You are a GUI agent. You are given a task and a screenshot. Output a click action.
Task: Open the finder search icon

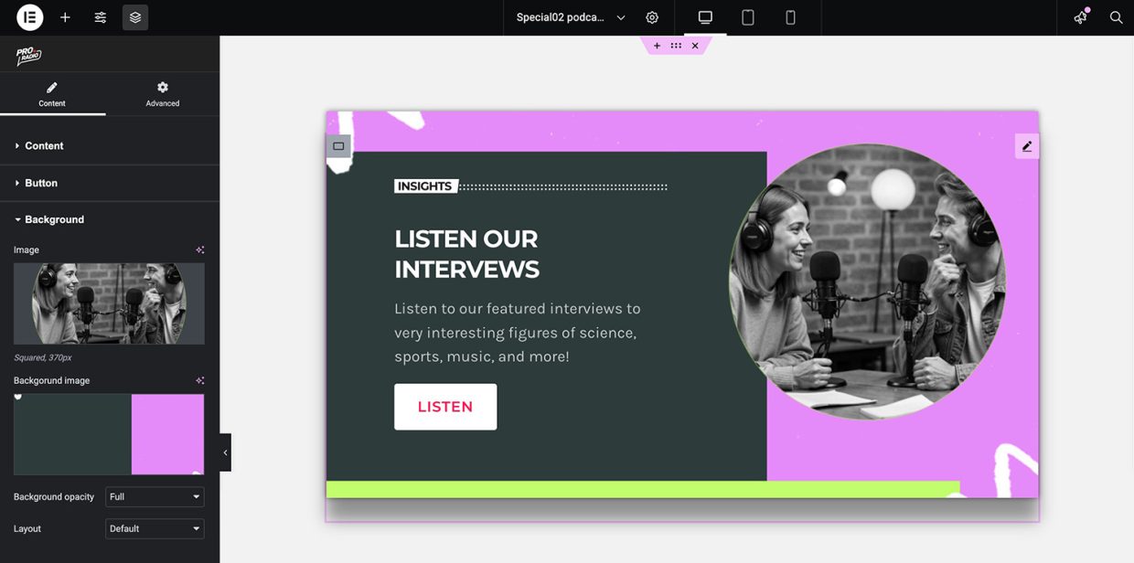tap(1116, 17)
